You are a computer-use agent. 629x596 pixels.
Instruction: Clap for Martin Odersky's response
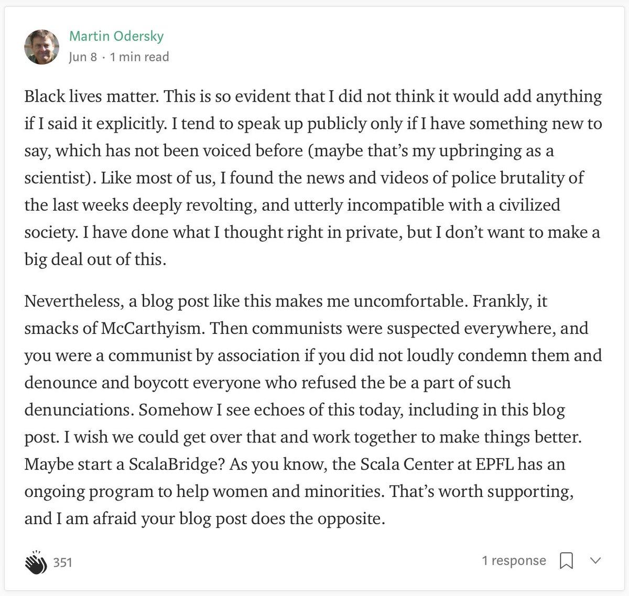coord(36,561)
